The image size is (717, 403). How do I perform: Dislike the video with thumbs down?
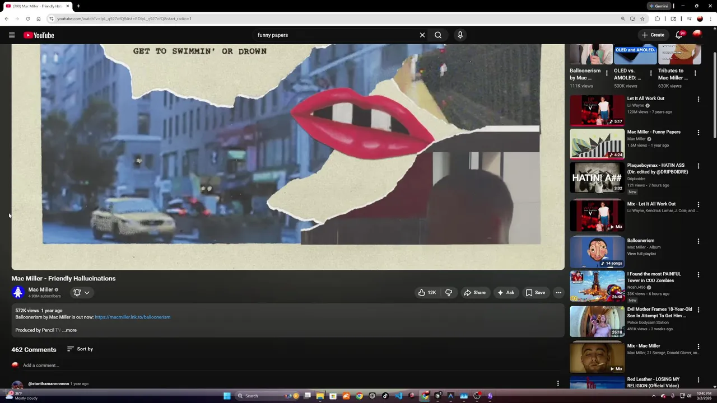point(449,293)
